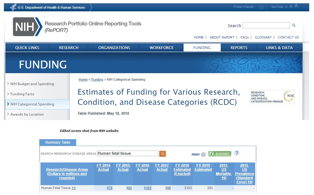Screen dimensions: 314x195
Task: Sort by FY 2019 Estimated column
Action: (x=203, y=168)
